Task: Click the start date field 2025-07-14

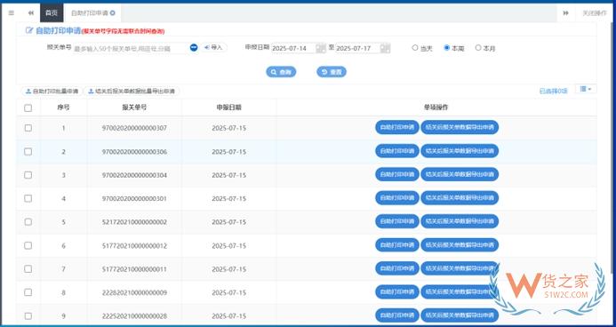Action: point(293,48)
